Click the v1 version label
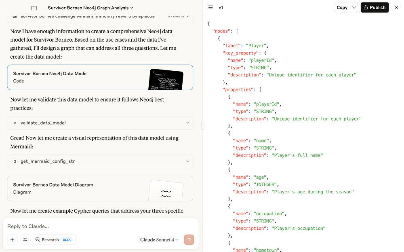Screen dimensions: 404x252 221,7
